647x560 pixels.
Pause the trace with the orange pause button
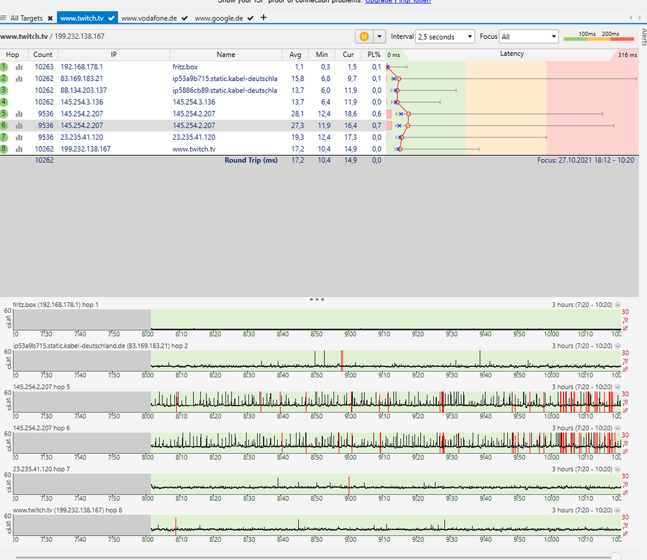pyautogui.click(x=364, y=37)
